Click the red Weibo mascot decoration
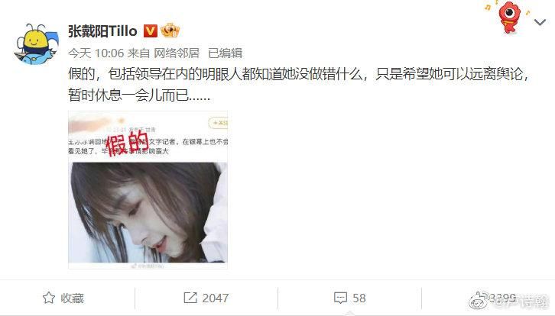555x316 pixels. (508, 17)
